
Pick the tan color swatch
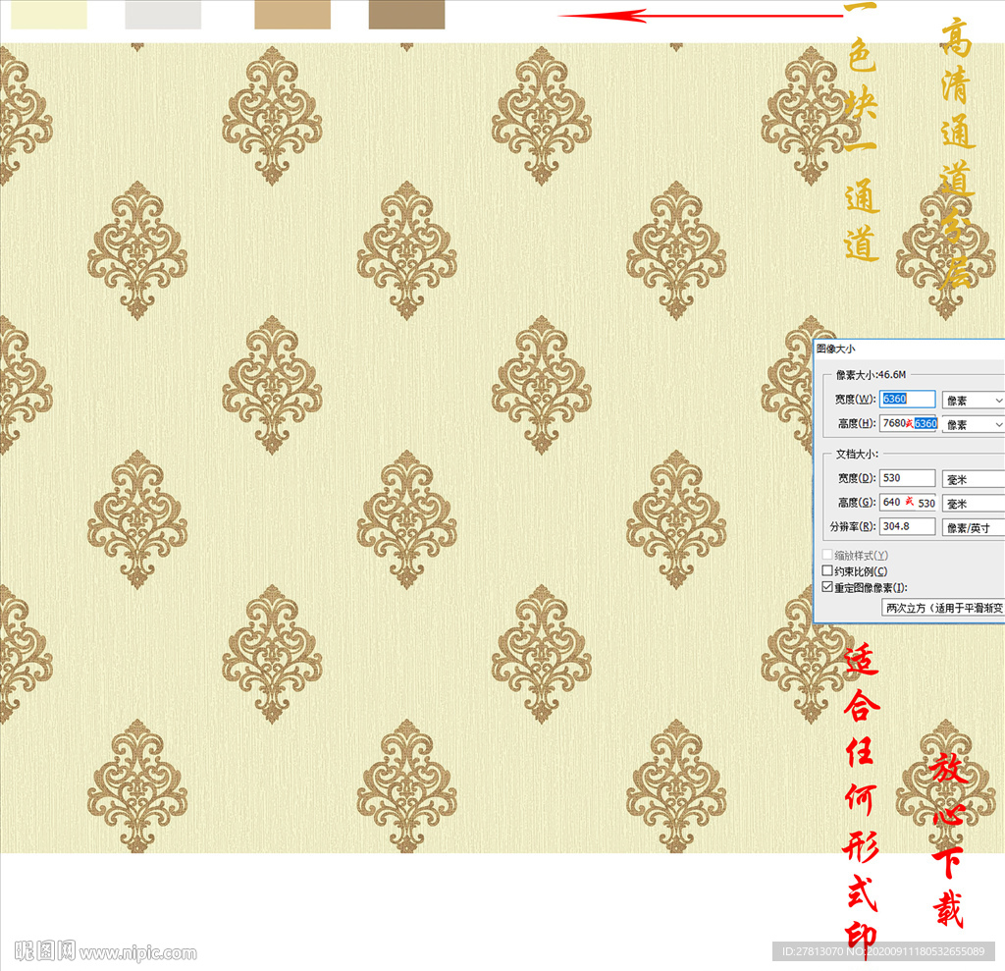pyautogui.click(x=292, y=14)
